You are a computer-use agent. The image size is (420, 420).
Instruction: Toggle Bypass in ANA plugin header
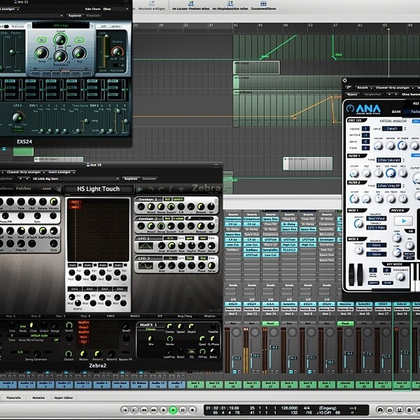click(352, 94)
